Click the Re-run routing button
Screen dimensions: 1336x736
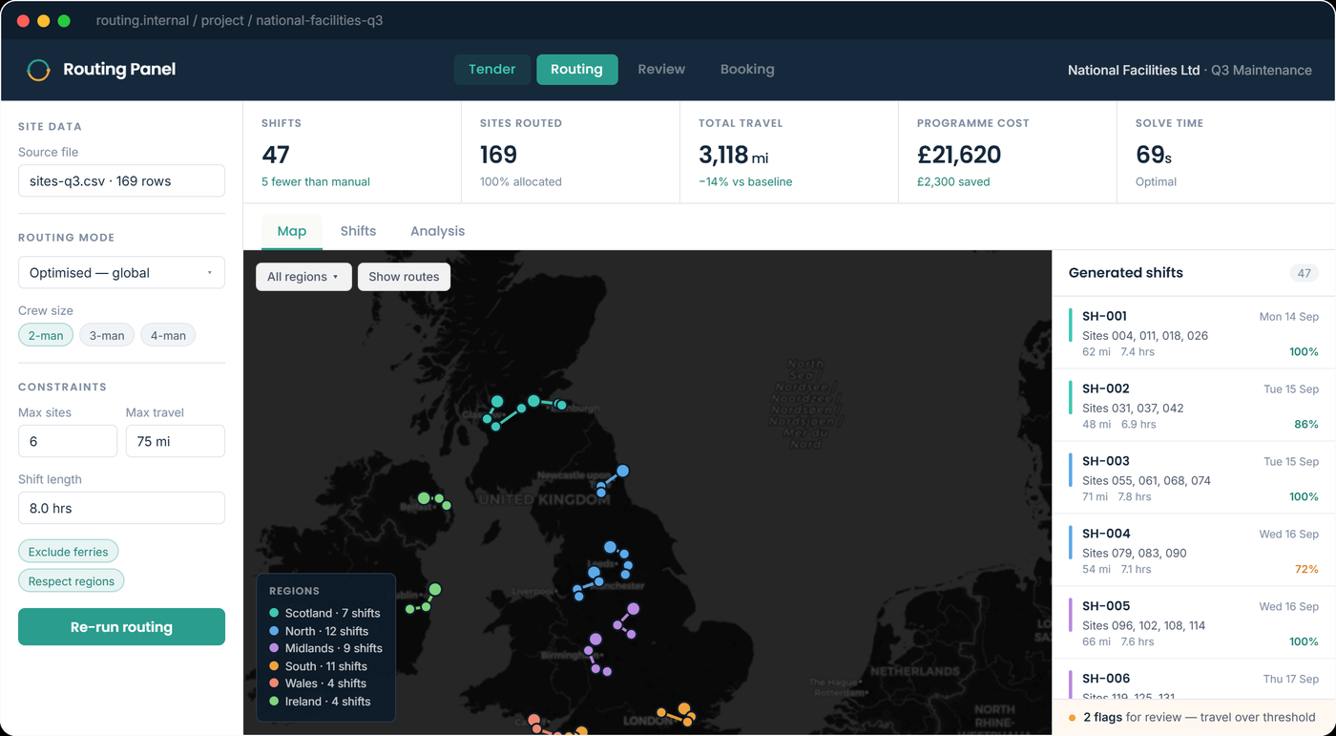click(x=121, y=627)
